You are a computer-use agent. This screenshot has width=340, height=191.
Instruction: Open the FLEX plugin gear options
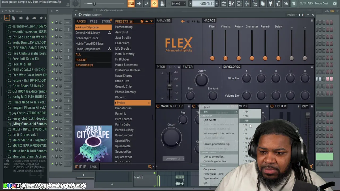[x=80, y=15]
